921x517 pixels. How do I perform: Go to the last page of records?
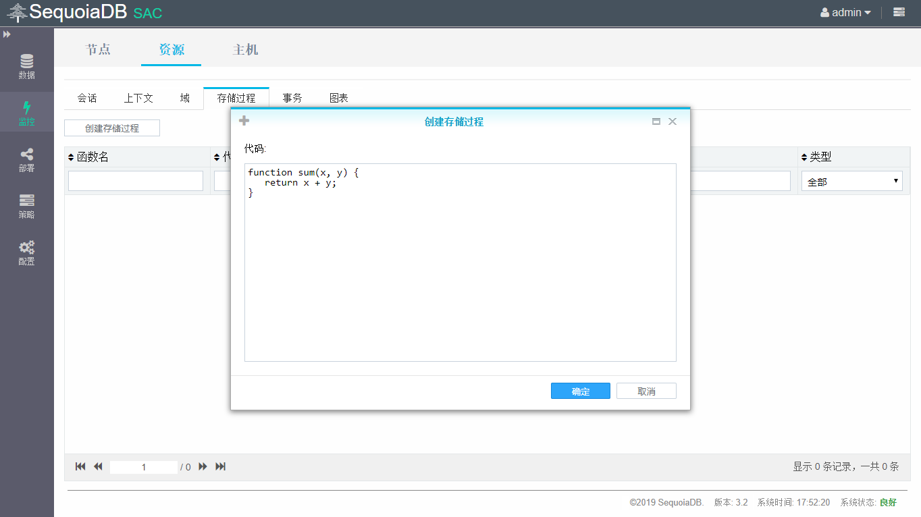point(220,466)
